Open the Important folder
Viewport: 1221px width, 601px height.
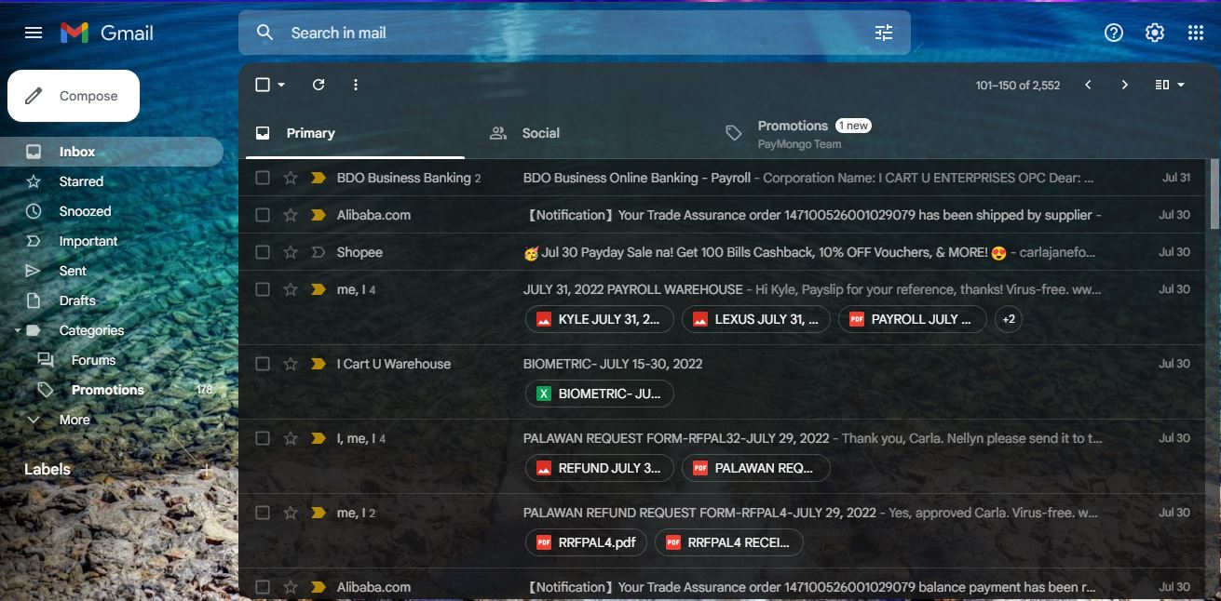coord(112,241)
